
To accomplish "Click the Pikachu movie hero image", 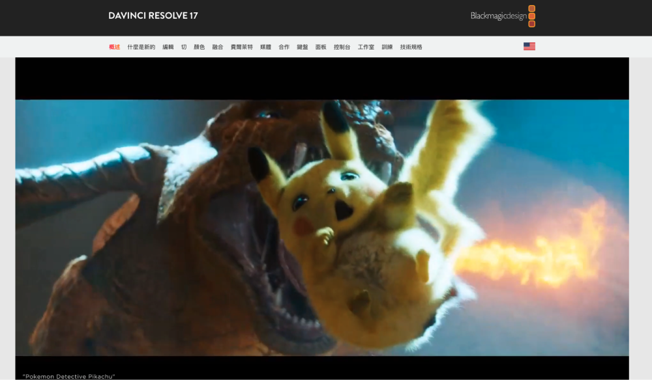I will pyautogui.click(x=322, y=227).
